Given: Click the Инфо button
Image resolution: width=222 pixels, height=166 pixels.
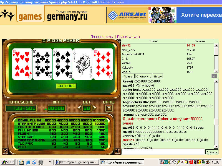Looking at the screenshot, I should click(158, 76).
